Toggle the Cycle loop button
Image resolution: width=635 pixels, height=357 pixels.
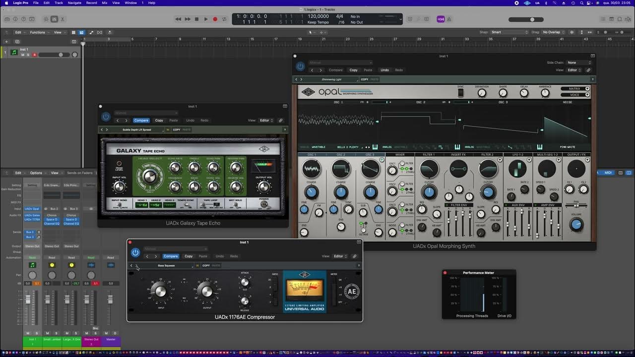click(x=224, y=19)
